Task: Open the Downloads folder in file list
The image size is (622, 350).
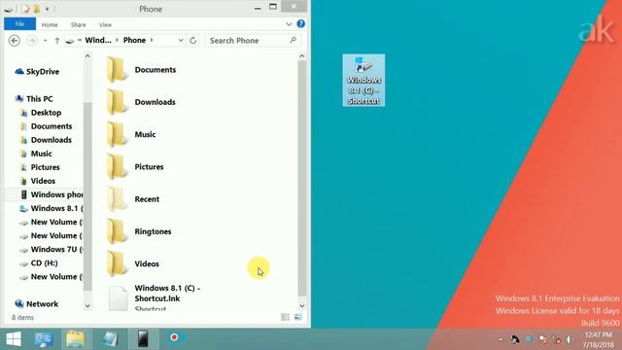Action: (x=141, y=102)
